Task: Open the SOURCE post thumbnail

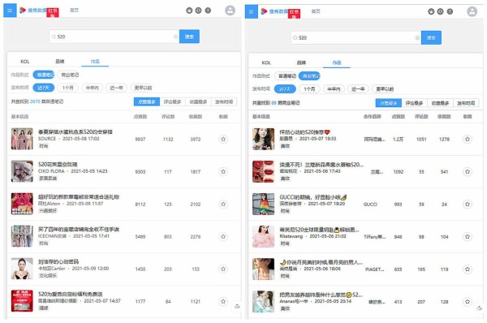Action: point(22,139)
